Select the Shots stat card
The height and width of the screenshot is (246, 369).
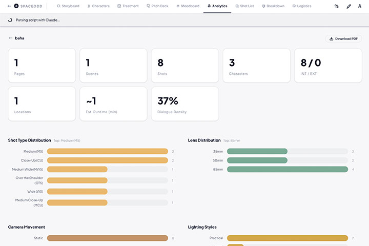[x=184, y=66]
